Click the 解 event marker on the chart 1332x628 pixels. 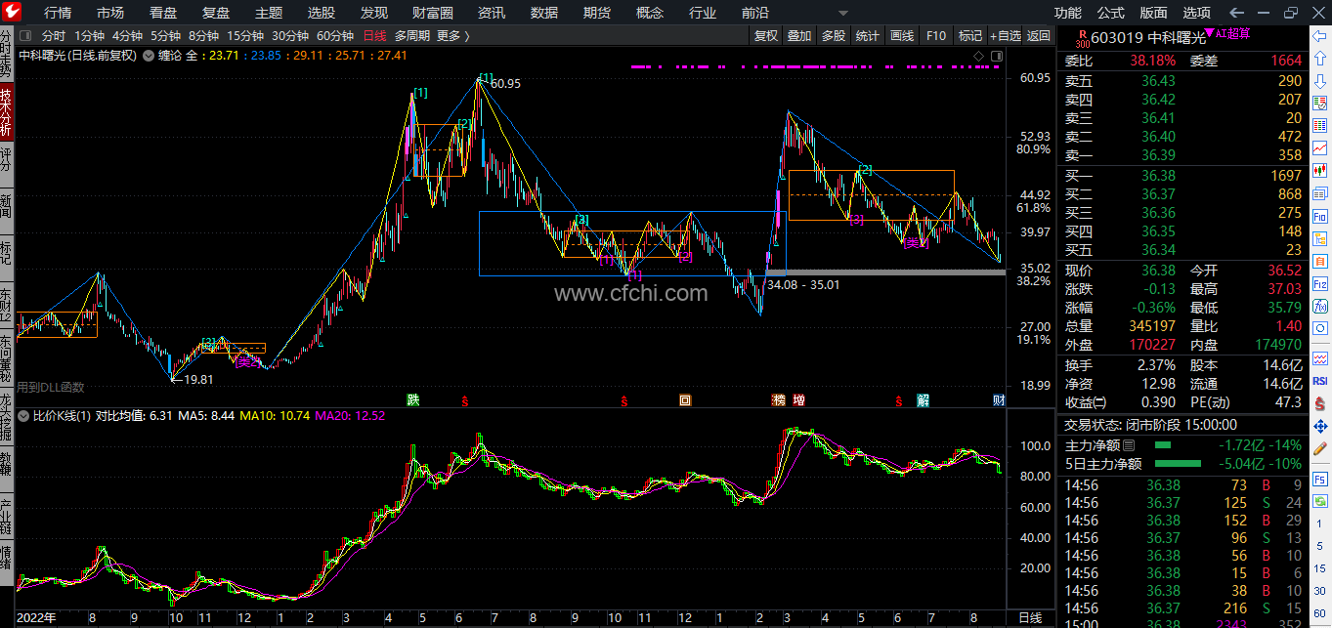pos(924,400)
